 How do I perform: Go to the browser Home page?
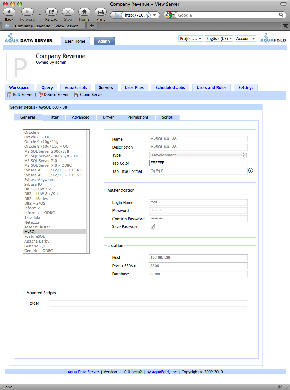tap(84, 12)
